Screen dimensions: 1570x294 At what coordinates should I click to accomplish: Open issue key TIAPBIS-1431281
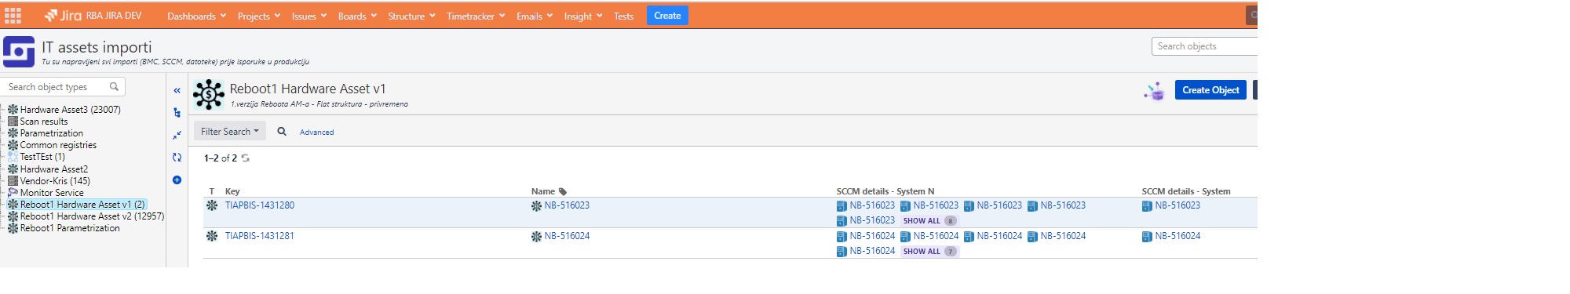[260, 236]
